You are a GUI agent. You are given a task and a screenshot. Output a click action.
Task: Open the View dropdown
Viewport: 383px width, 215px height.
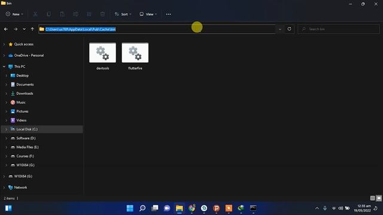tap(148, 14)
